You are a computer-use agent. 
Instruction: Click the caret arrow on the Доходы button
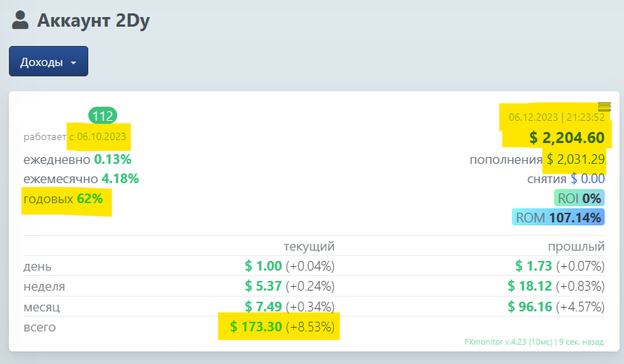point(73,63)
